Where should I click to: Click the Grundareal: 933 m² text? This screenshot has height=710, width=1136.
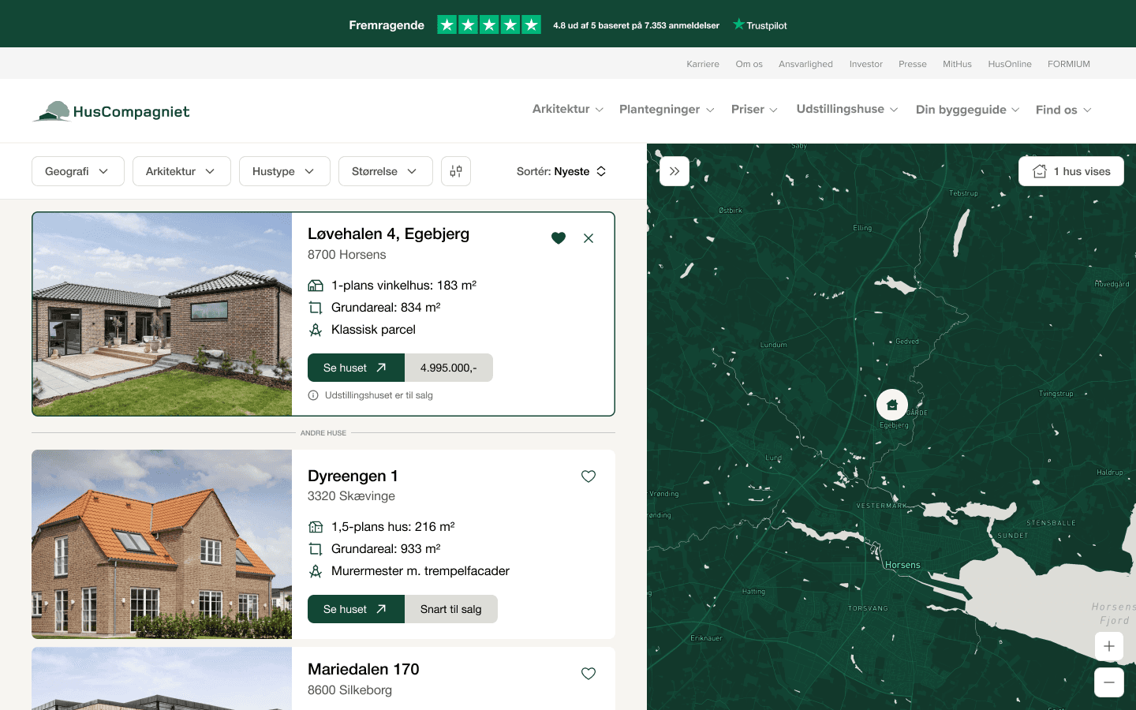click(x=386, y=549)
